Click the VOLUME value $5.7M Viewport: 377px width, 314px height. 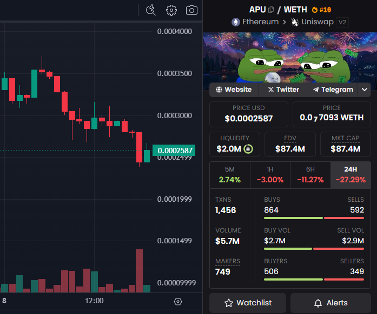[x=228, y=241]
